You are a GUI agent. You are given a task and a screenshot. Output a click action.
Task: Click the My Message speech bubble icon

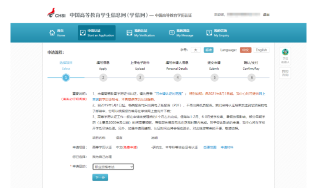coord(171,33)
